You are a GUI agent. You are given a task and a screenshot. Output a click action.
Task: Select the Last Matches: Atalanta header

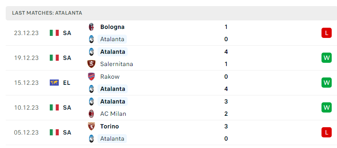point(47,13)
